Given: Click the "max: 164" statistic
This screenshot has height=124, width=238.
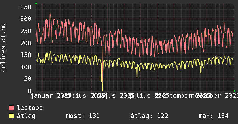Looking at the screenshot, I should pyautogui.click(x=213, y=116).
